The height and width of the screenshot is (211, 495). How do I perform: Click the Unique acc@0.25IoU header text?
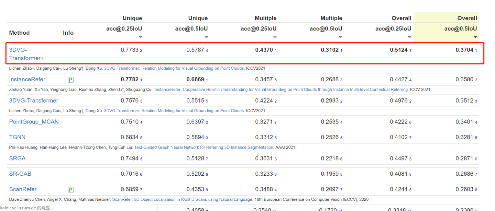pos(124,28)
